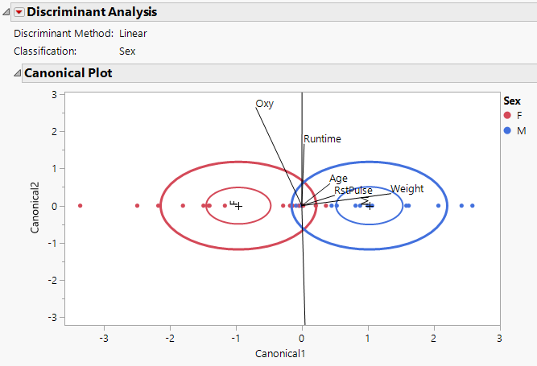This screenshot has width=537, height=366.
Task: Click the M label in the legend
Action: pos(521,130)
